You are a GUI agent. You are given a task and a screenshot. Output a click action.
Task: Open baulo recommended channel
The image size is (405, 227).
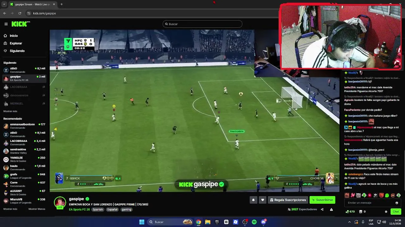tap(25, 168)
